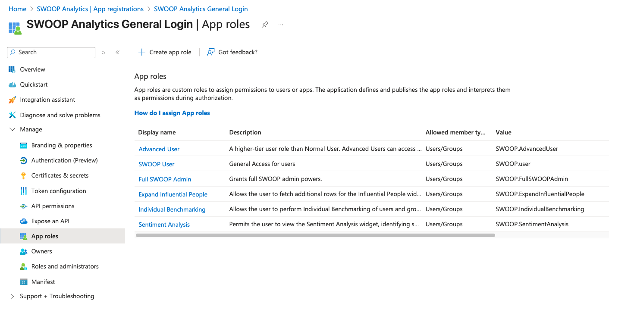The height and width of the screenshot is (312, 634).
Task: Open the Sentiment Analysis role
Action: point(164,225)
